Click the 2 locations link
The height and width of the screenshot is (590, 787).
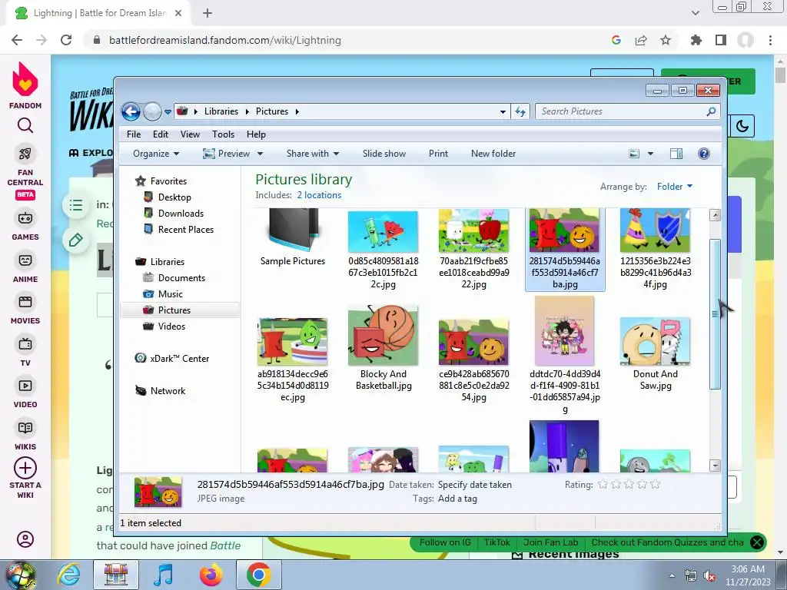(x=319, y=195)
